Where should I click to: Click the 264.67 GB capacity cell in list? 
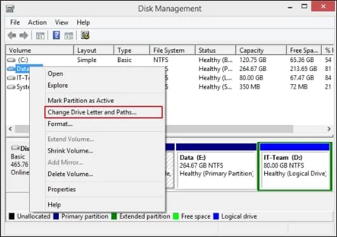pyautogui.click(x=253, y=69)
